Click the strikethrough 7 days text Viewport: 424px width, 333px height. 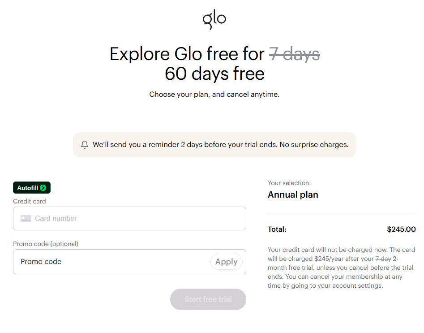tap(295, 54)
